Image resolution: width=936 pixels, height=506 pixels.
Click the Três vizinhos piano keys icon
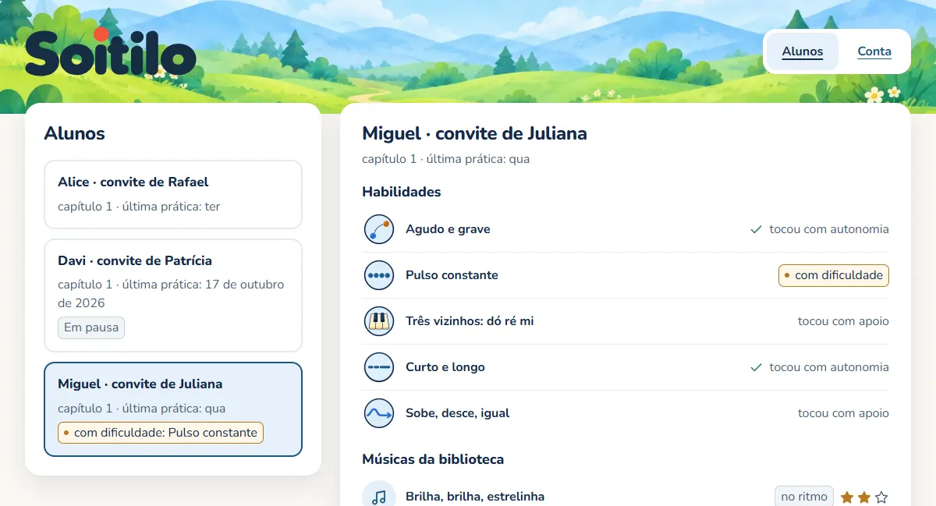click(379, 321)
